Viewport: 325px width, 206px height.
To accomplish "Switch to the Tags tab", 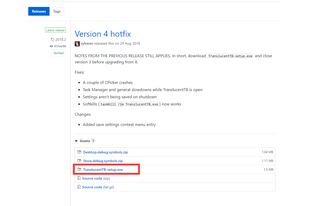I will [57, 11].
